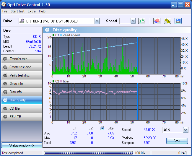Click the Disc quality header icon
This screenshot has height=156, width=192.
point(47,30)
